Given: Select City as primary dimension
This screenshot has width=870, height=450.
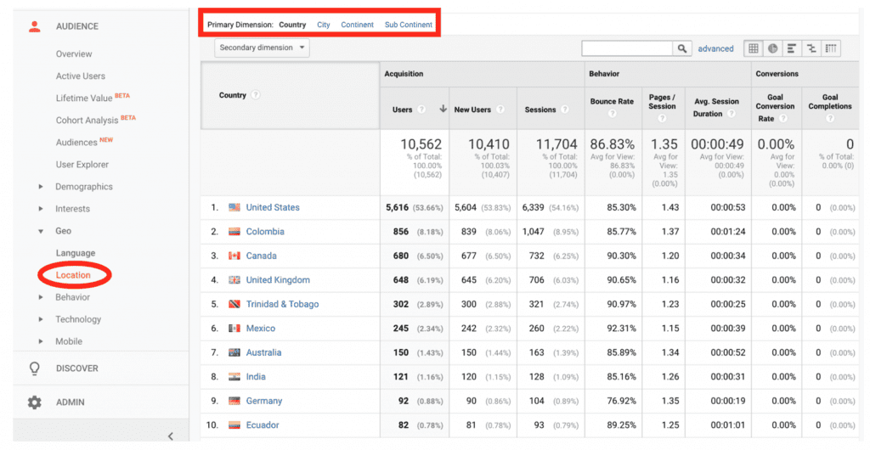Looking at the screenshot, I should (324, 25).
